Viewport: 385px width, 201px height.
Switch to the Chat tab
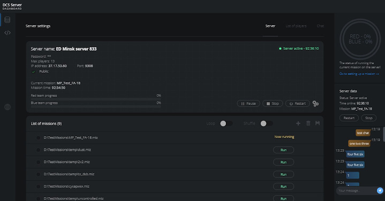(x=320, y=26)
